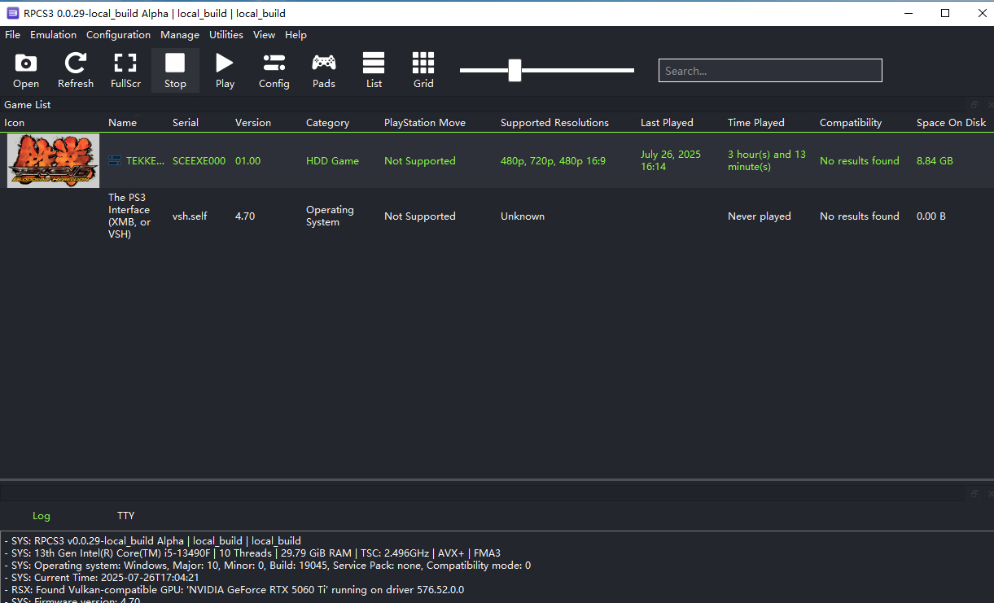Click version 4.70 cell
Image resolution: width=994 pixels, height=603 pixels.
point(245,216)
